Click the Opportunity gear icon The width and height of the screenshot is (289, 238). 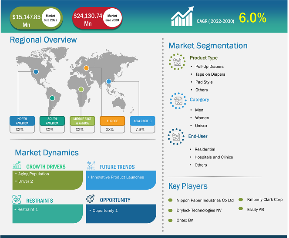pyautogui.click(x=91, y=200)
